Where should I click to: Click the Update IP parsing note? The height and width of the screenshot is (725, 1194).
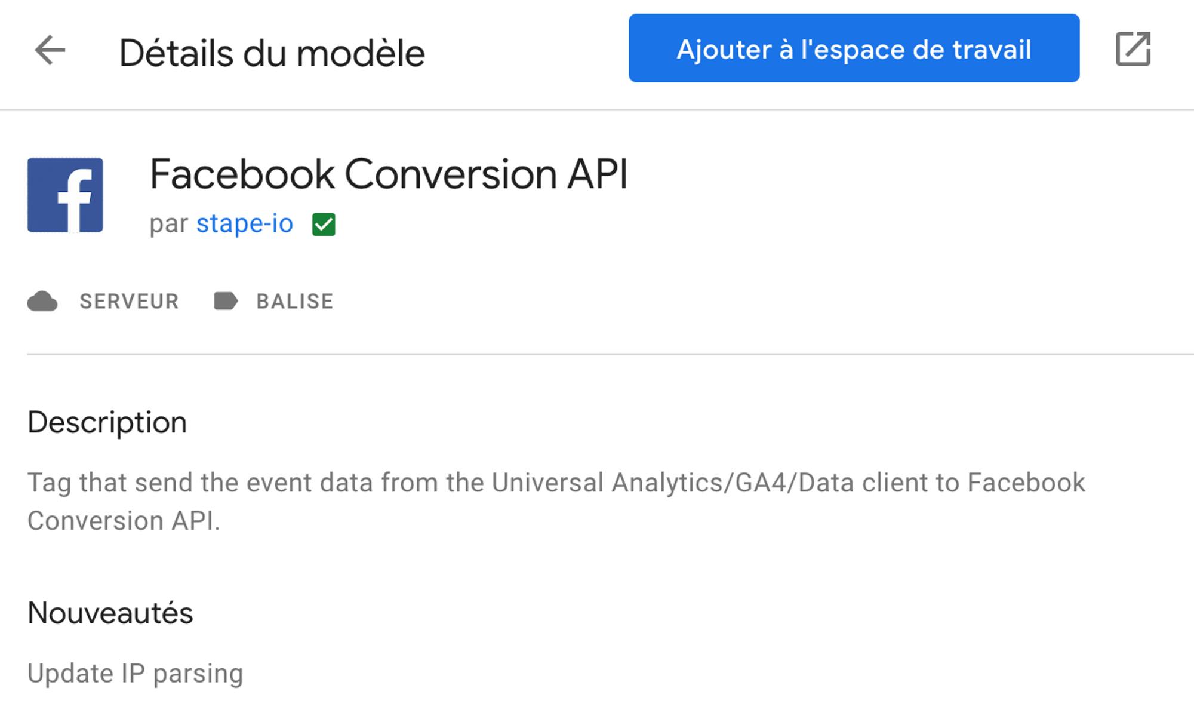pyautogui.click(x=136, y=674)
